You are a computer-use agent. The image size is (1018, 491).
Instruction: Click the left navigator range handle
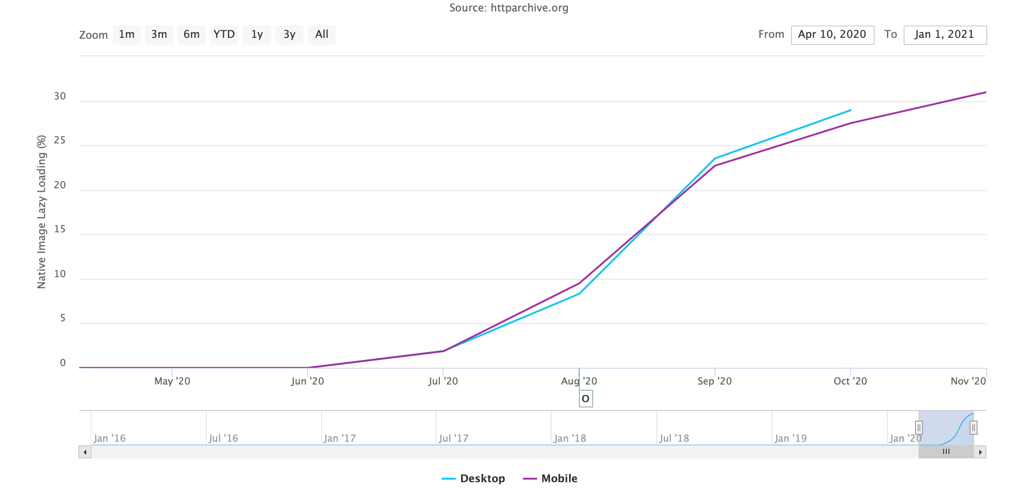click(x=919, y=427)
